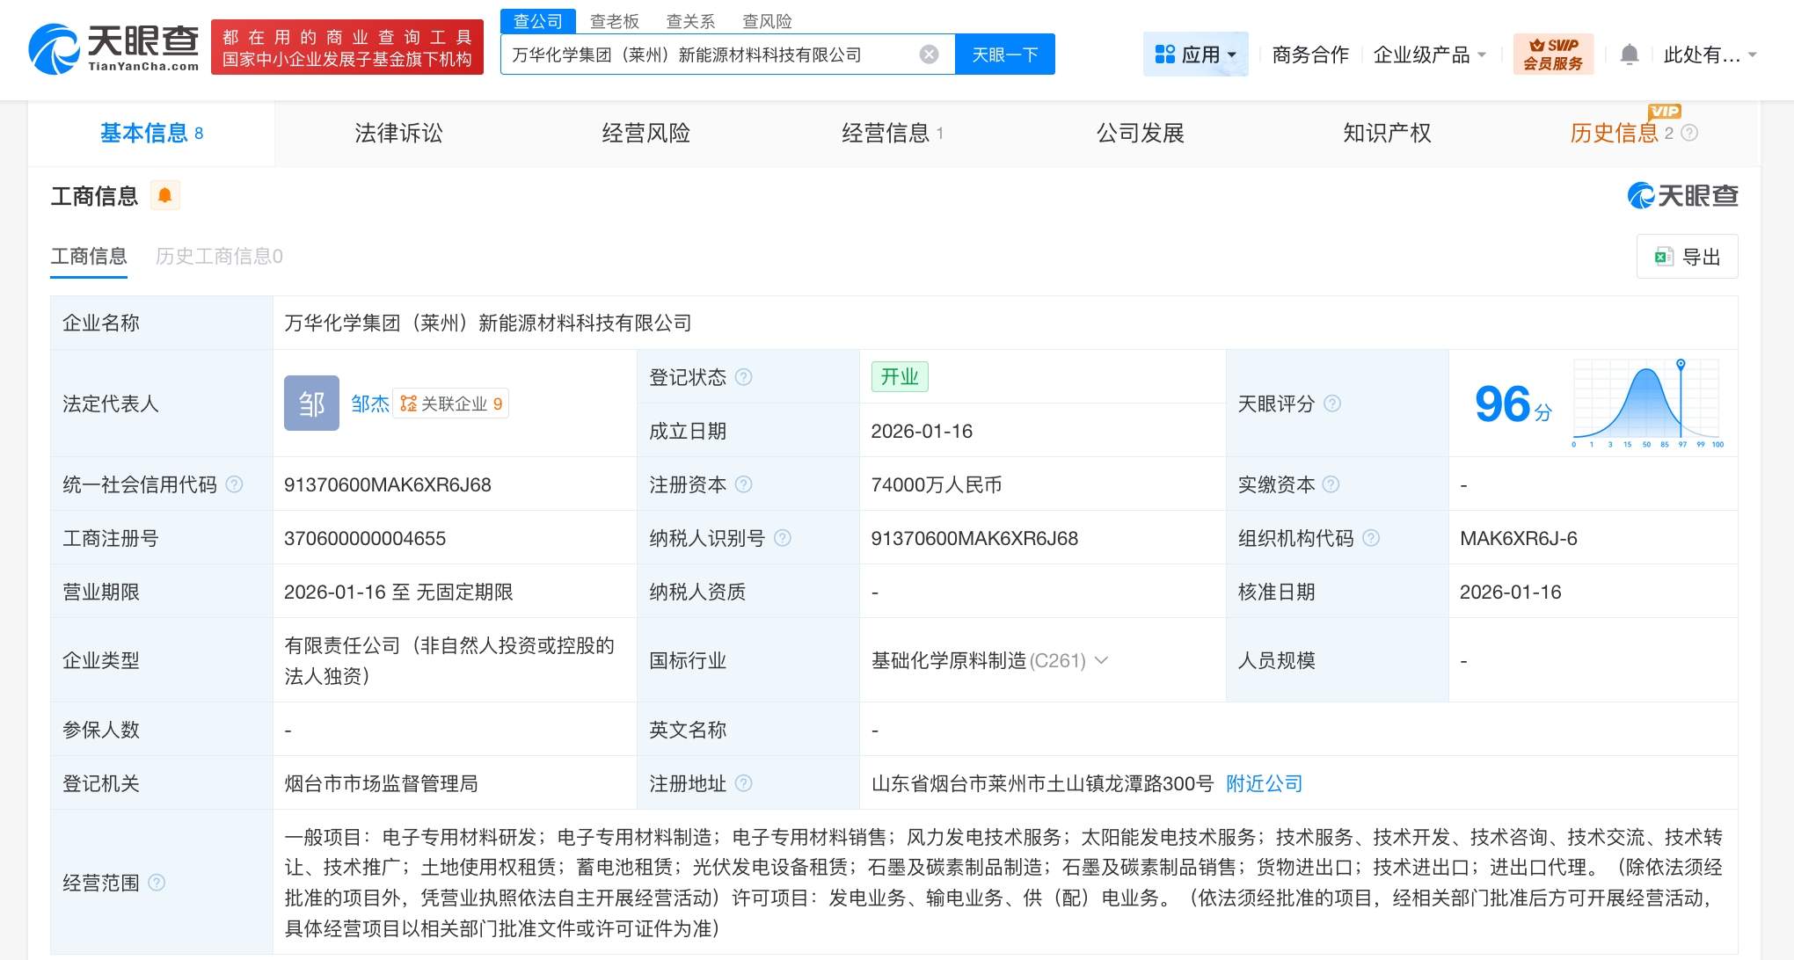This screenshot has height=960, width=1794.
Task: Click the VIP badge on 历史信息 tab
Action: [x=1662, y=112]
